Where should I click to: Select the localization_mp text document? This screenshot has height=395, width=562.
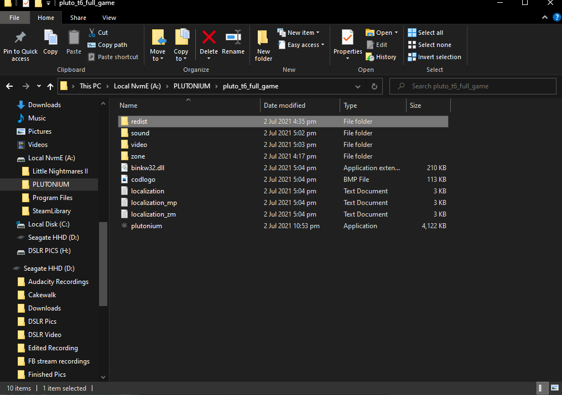click(x=283, y=203)
